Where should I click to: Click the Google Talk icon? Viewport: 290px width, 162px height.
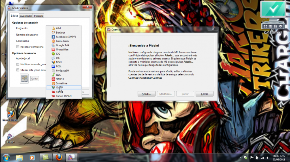(x=53, y=45)
